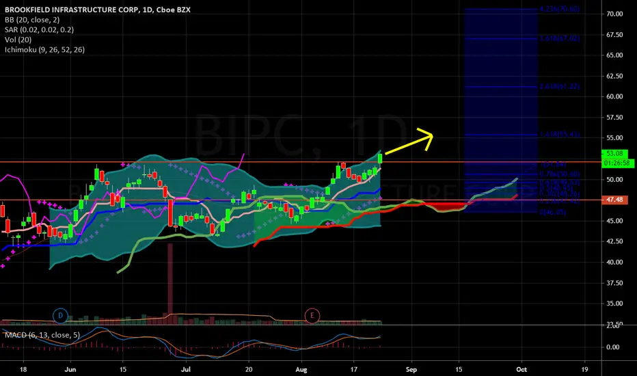Click the MACD 0.00 scale label
Screen dimensions: 637x376
tap(612, 347)
